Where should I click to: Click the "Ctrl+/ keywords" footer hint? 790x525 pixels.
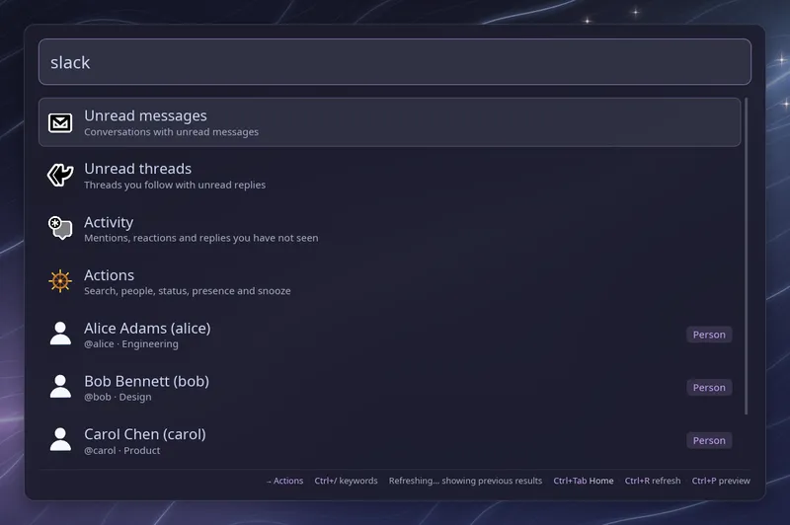(x=347, y=481)
